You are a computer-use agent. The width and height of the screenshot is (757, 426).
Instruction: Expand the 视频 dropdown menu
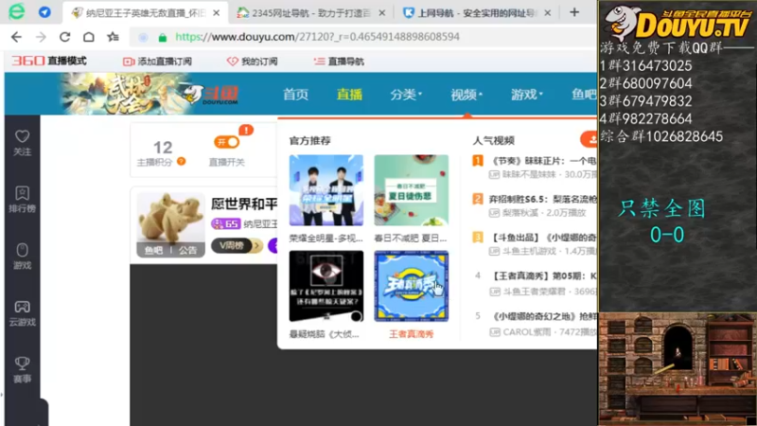[467, 95]
